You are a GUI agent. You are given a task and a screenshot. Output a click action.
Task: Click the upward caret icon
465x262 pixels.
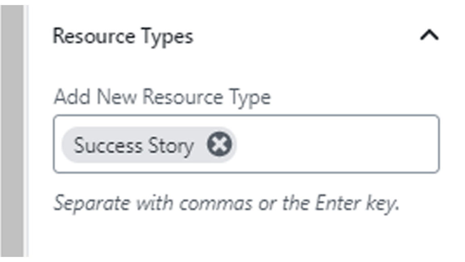click(429, 36)
